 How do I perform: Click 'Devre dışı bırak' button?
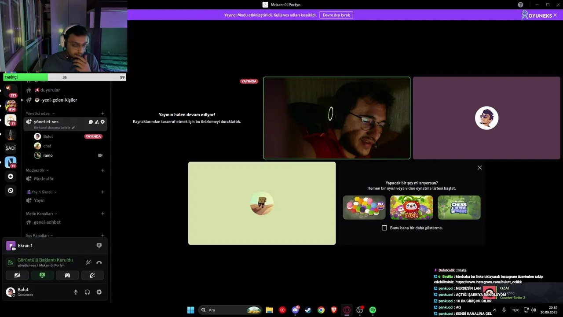[x=336, y=15]
